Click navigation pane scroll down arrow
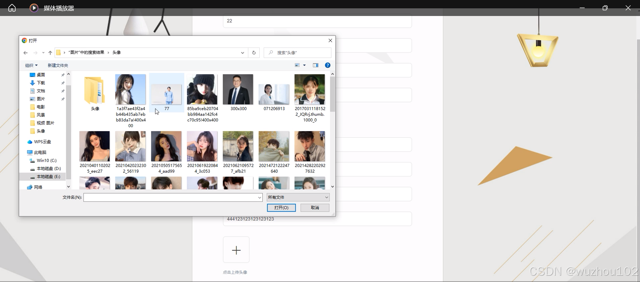640x282 pixels. [68, 187]
